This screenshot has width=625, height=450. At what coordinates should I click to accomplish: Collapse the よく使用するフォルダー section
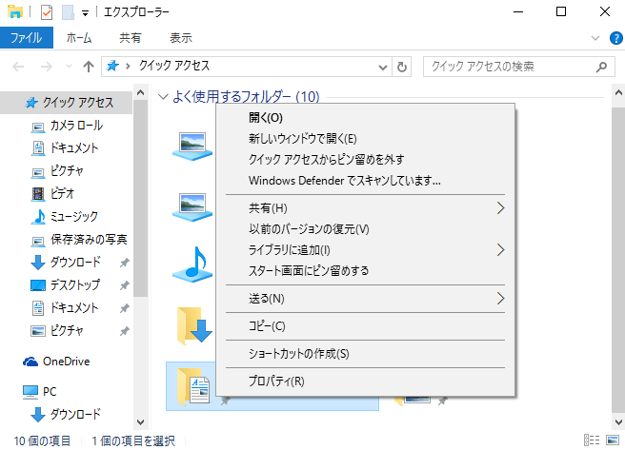[x=163, y=97]
